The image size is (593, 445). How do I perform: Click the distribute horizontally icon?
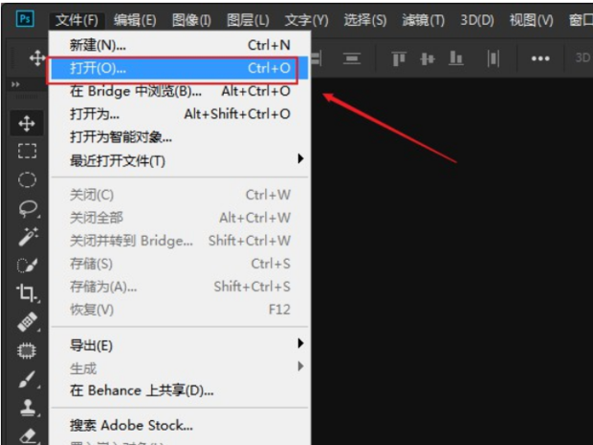tap(494, 58)
